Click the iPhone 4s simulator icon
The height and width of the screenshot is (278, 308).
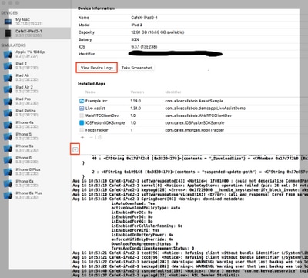pos(8,125)
